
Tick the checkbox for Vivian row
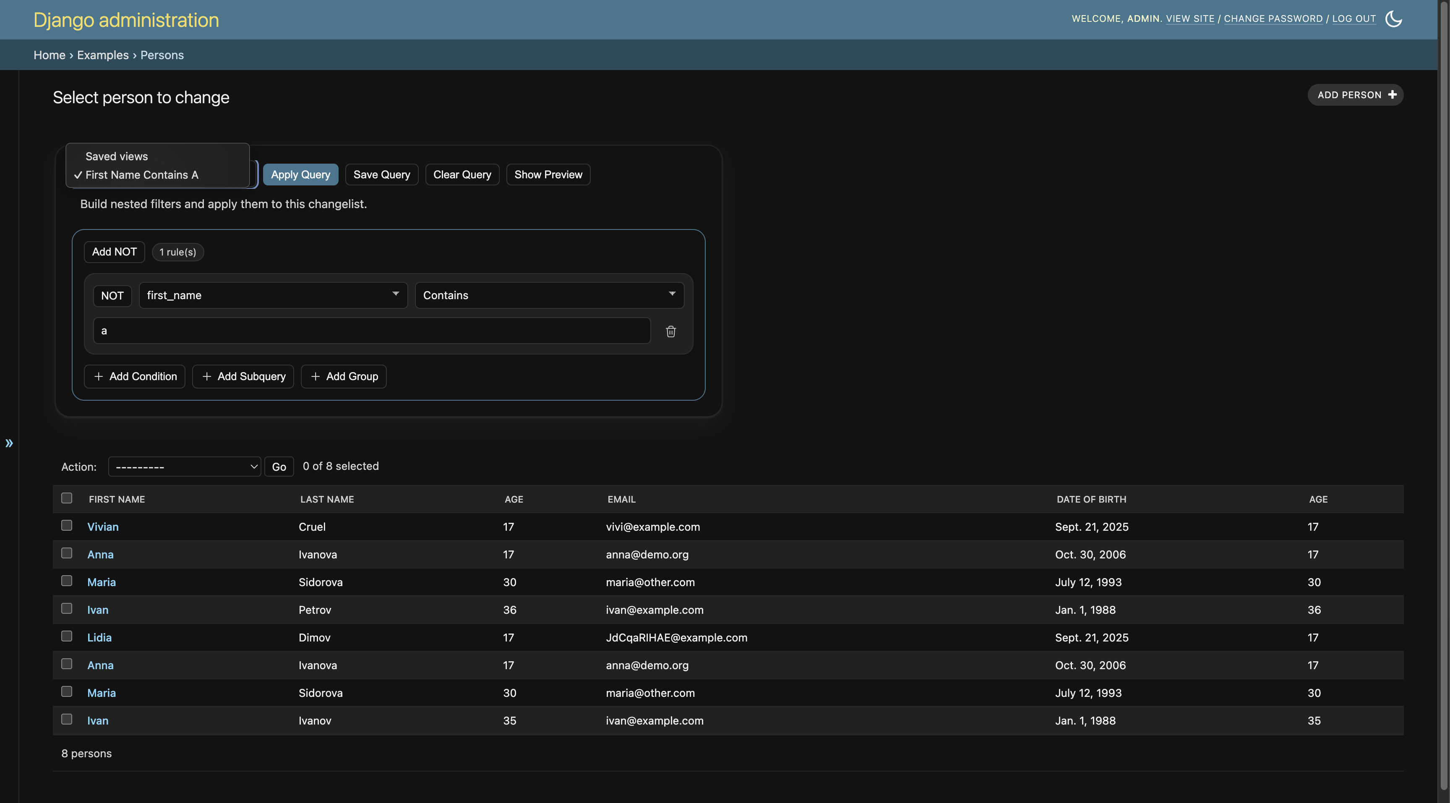[66, 526]
